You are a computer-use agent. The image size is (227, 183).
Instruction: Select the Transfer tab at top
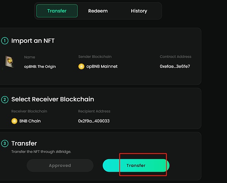click(57, 11)
